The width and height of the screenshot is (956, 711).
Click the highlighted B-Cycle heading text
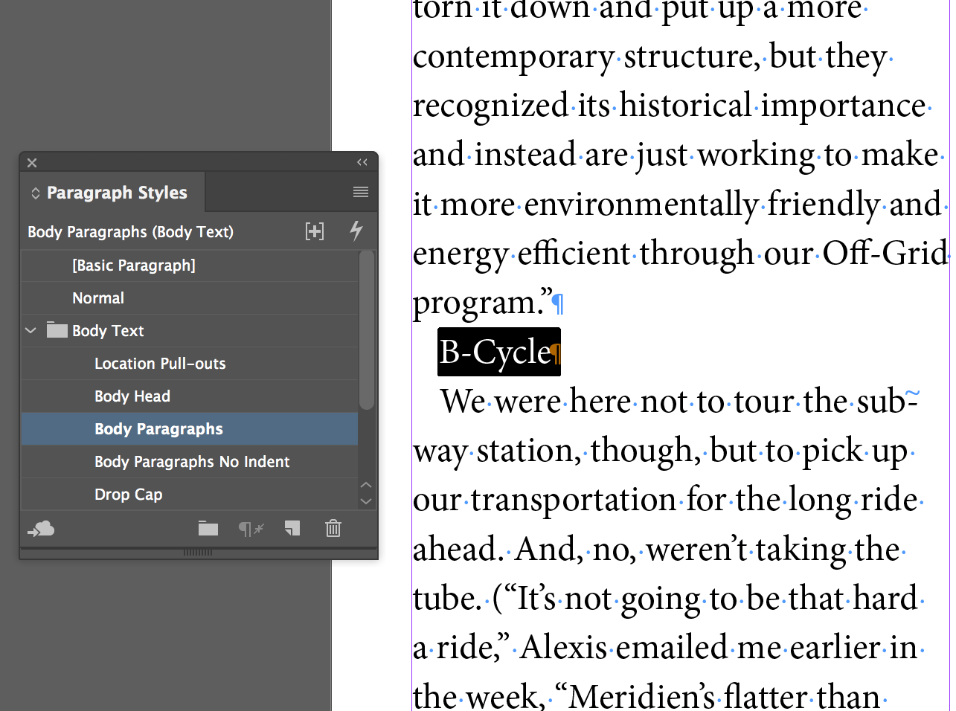pos(495,352)
